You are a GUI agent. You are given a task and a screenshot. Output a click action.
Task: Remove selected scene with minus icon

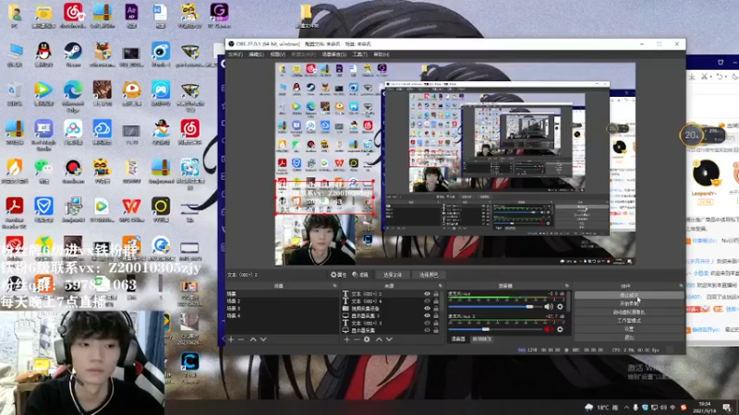241,339
